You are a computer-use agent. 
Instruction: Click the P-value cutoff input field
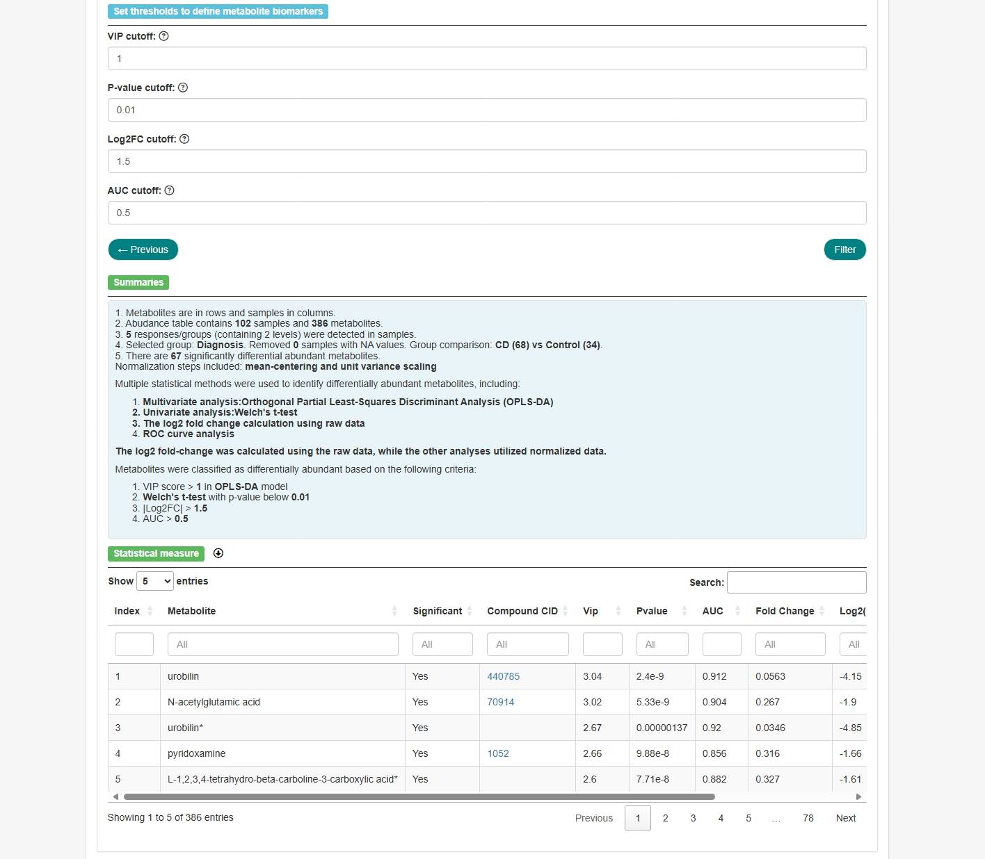487,110
